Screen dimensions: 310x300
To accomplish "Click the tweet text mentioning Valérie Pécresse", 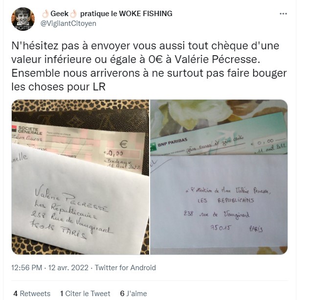I will 149,66.
